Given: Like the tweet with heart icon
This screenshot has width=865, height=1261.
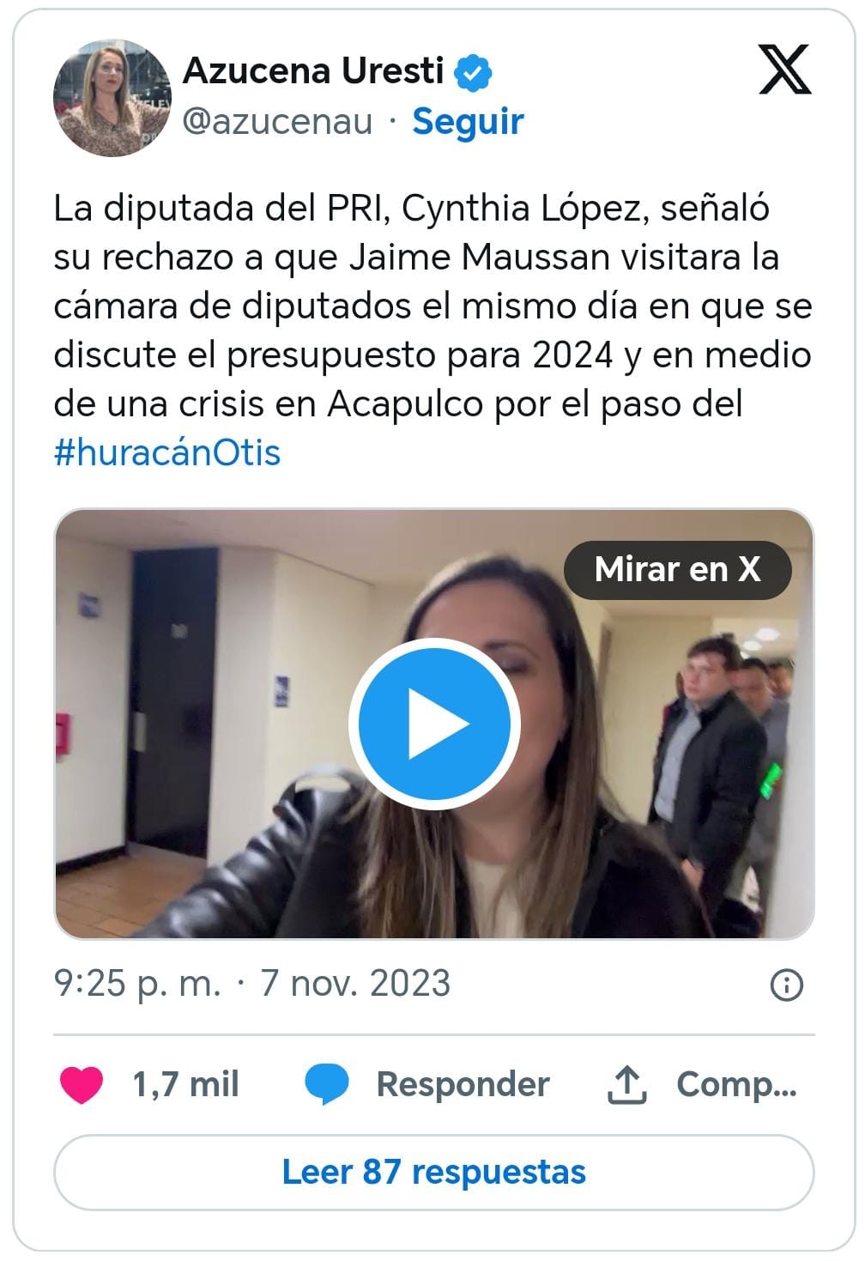Looking at the screenshot, I should (x=82, y=1084).
